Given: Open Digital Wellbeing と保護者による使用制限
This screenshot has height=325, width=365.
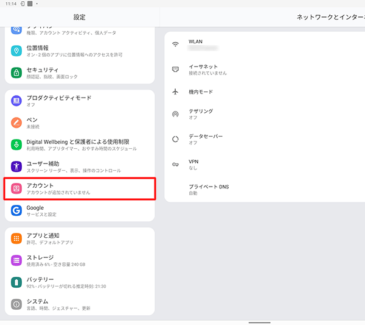Looking at the screenshot, I should (80, 145).
